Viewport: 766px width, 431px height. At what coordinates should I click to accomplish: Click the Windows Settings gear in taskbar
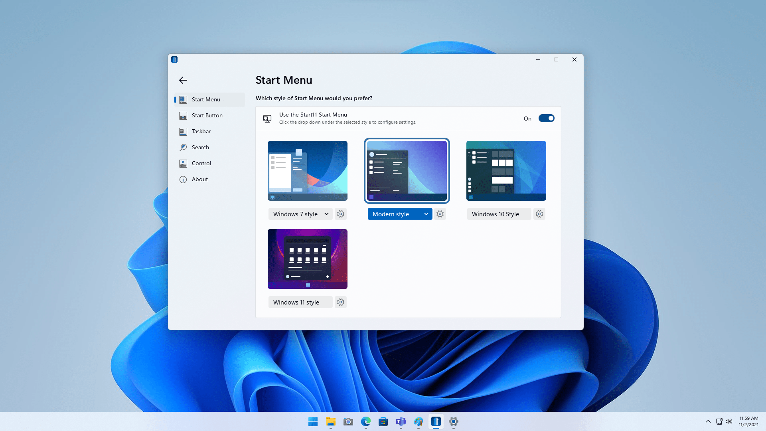tap(454, 421)
